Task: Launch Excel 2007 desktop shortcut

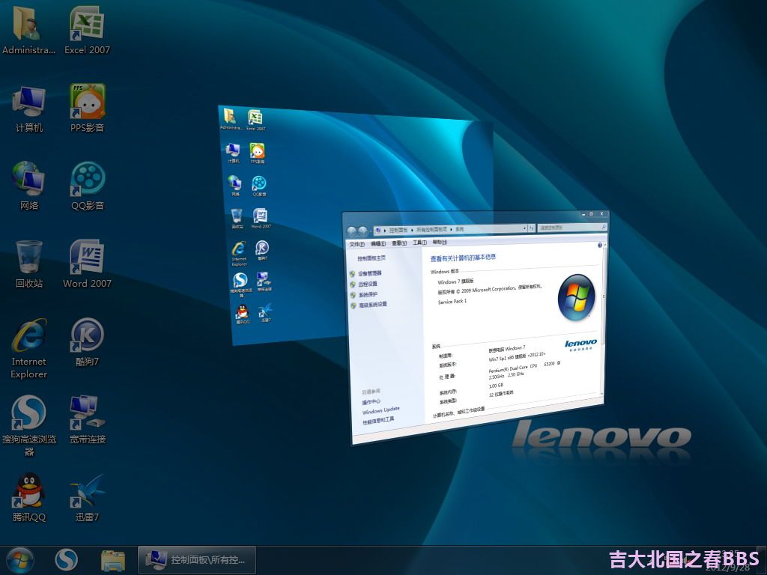Action: click(87, 30)
